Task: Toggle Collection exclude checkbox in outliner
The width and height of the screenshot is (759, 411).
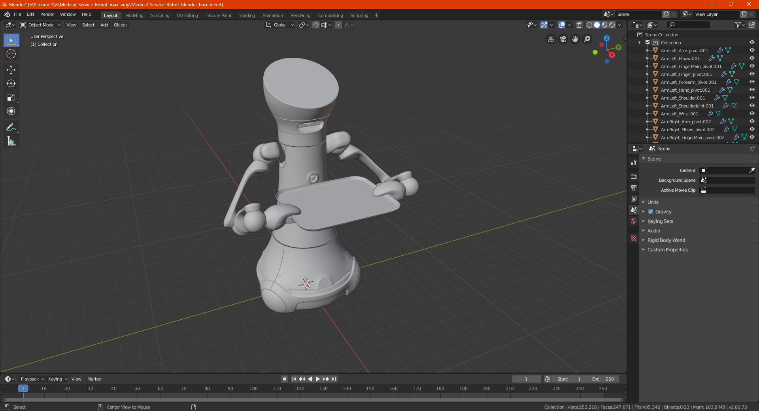Action: 648,43
